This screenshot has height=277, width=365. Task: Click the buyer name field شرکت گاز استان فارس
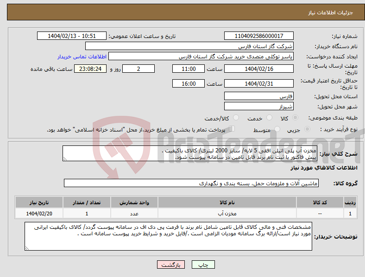pos(189,46)
